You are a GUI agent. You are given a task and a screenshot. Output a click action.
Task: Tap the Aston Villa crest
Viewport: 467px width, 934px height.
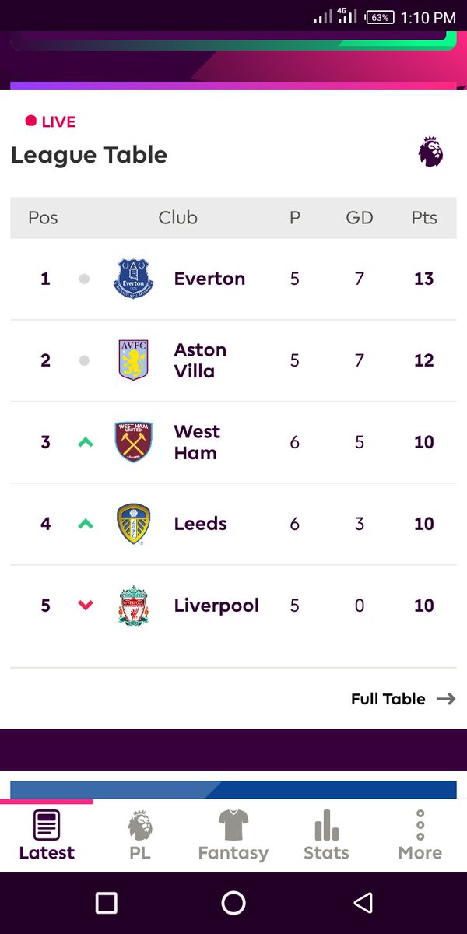(134, 360)
